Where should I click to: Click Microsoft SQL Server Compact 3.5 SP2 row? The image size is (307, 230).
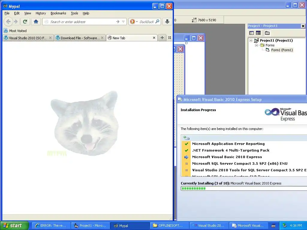[x=240, y=164]
